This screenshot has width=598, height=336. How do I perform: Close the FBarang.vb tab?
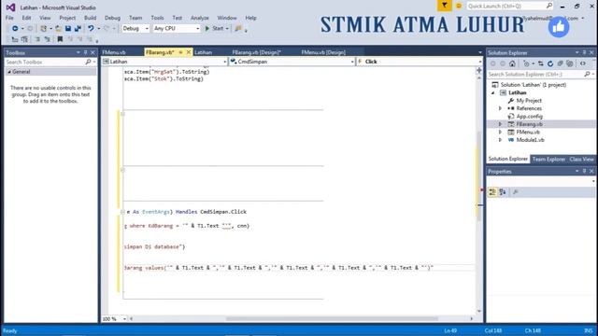189,52
